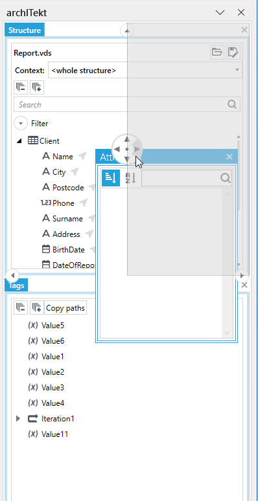Select the Value2 tag
258x501 pixels.
click(x=53, y=372)
